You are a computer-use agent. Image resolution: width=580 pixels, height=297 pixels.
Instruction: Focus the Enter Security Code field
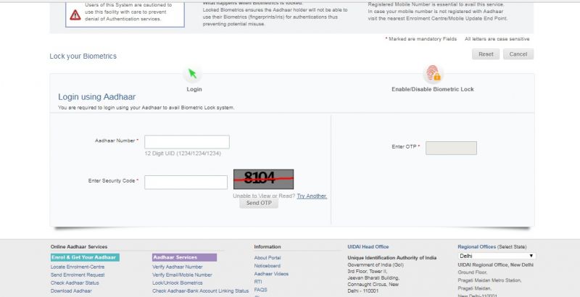point(186,182)
